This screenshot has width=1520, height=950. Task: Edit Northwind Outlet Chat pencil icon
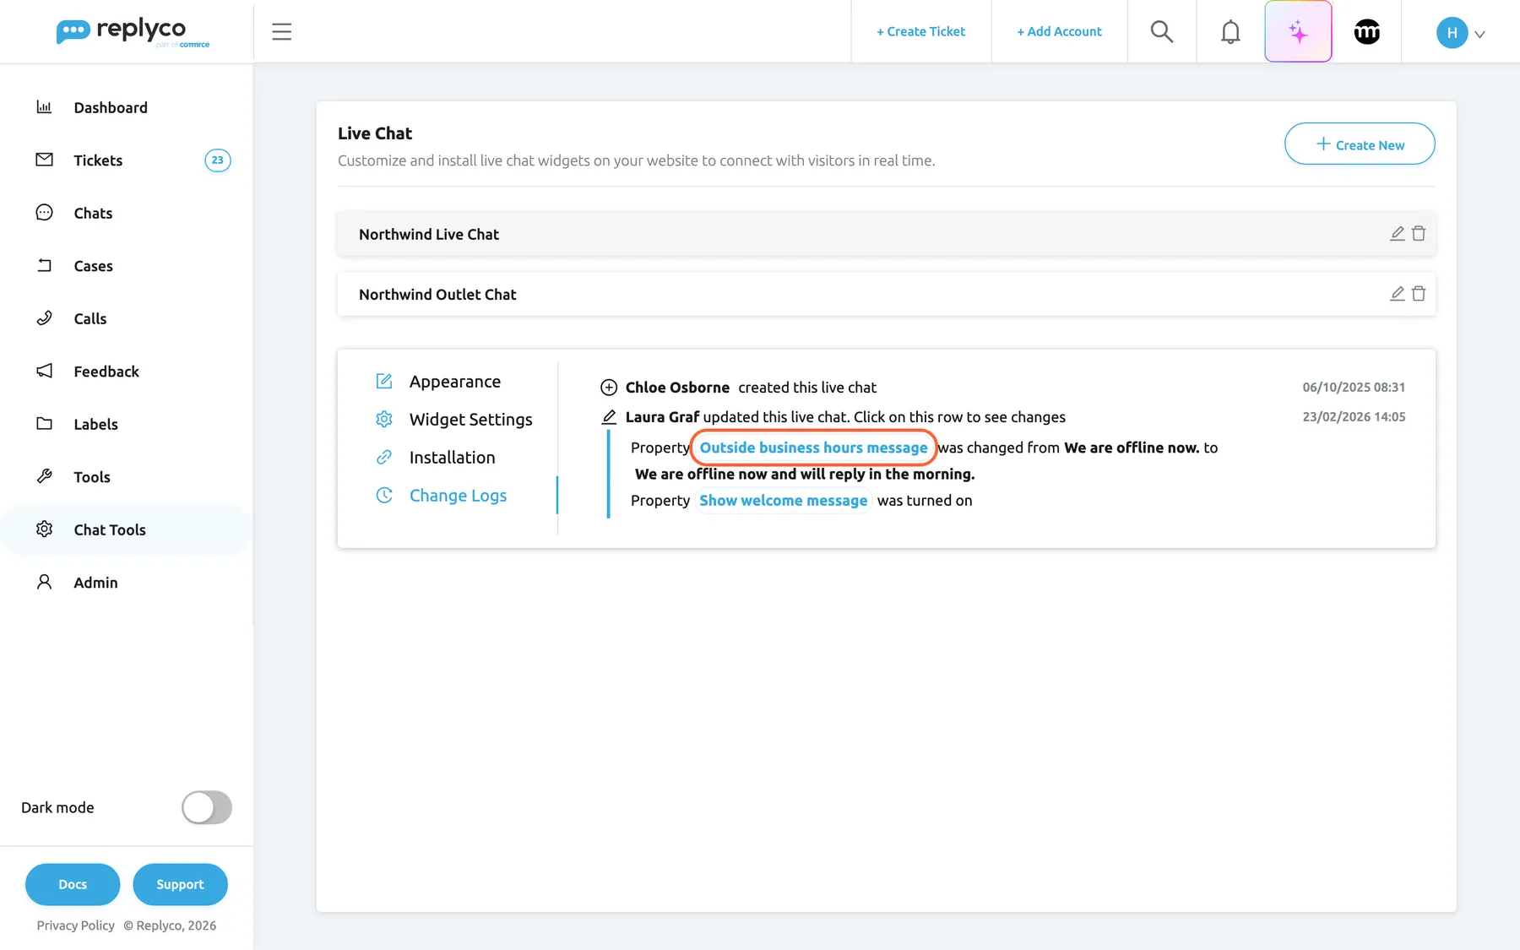coord(1398,293)
